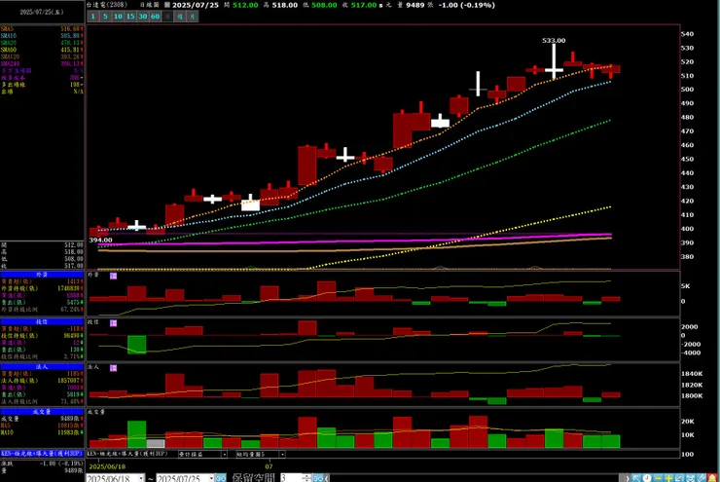Screen dimensions: 720x482
Task: Select the 10-minute timeframe button
Action: tap(118, 17)
